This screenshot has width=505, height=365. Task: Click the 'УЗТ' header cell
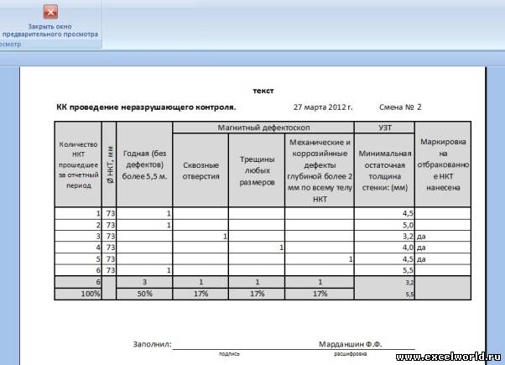coord(384,128)
